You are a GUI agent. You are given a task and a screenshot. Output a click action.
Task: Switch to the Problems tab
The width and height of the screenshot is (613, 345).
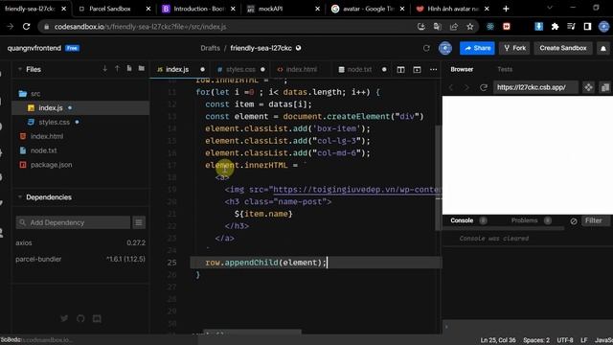[x=524, y=220]
